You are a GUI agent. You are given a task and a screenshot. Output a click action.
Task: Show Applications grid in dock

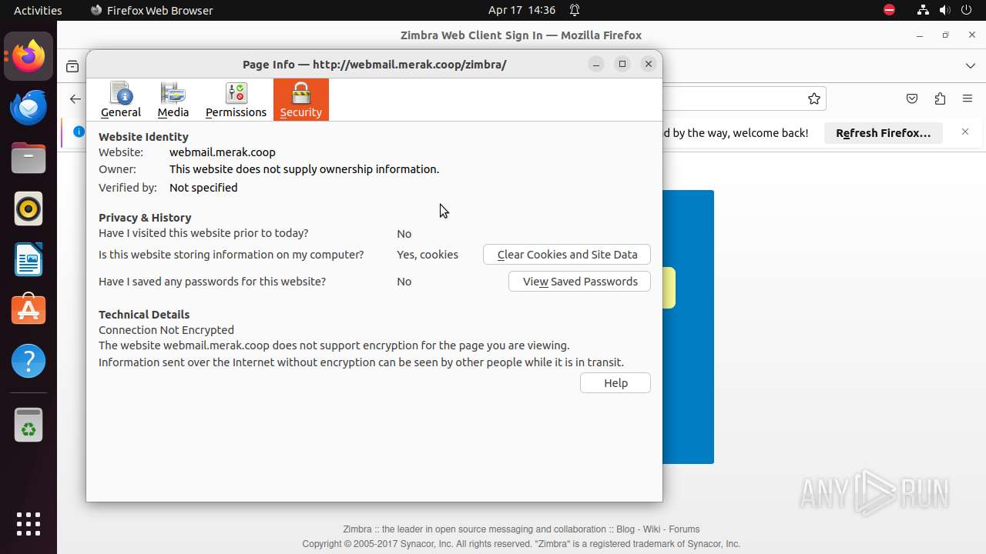[x=29, y=524]
